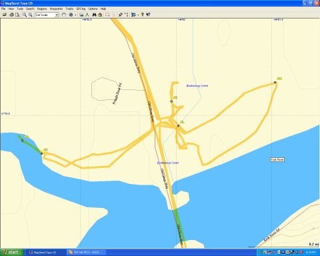The height and width of the screenshot is (256, 320).
Task: Open the Waypoints menu
Action: click(x=56, y=9)
